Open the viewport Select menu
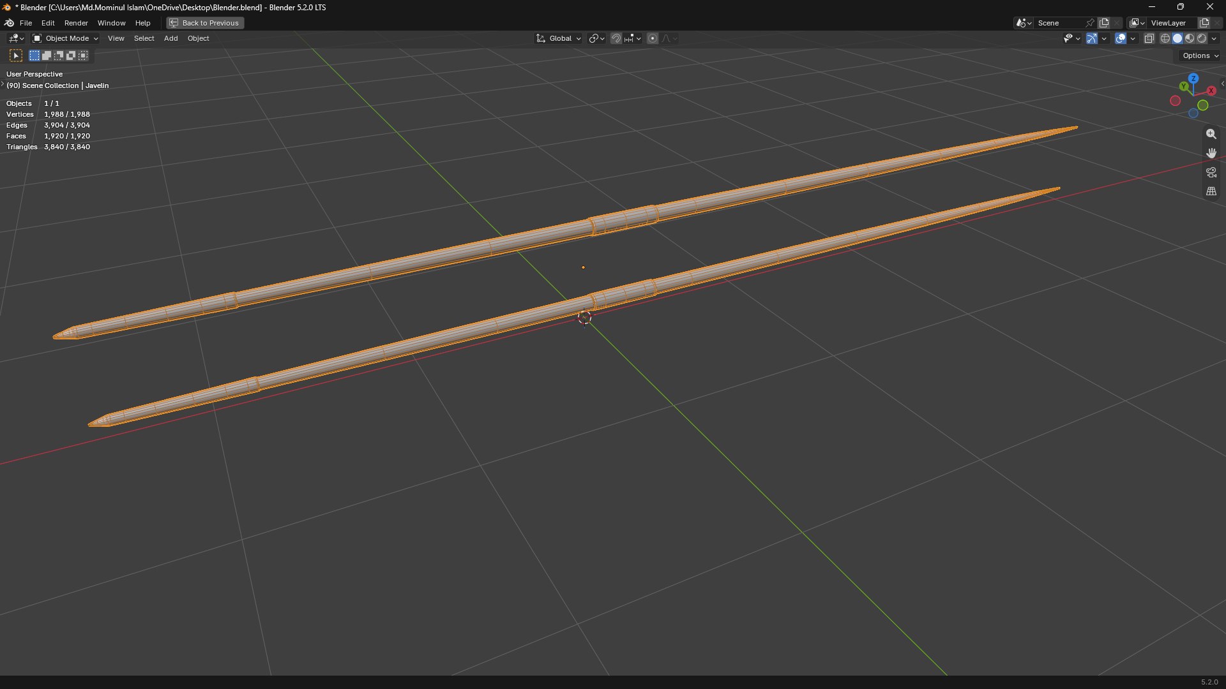The height and width of the screenshot is (689, 1226). click(144, 38)
